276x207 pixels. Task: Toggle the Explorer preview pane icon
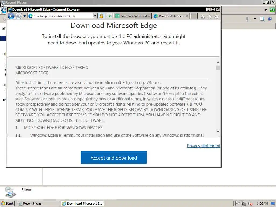(x=262, y=19)
